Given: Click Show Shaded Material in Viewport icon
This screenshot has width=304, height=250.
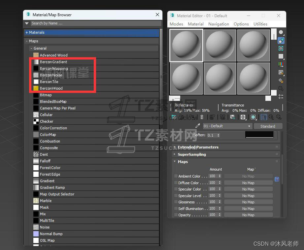Looking at the screenshot, I should tap(253, 117).
